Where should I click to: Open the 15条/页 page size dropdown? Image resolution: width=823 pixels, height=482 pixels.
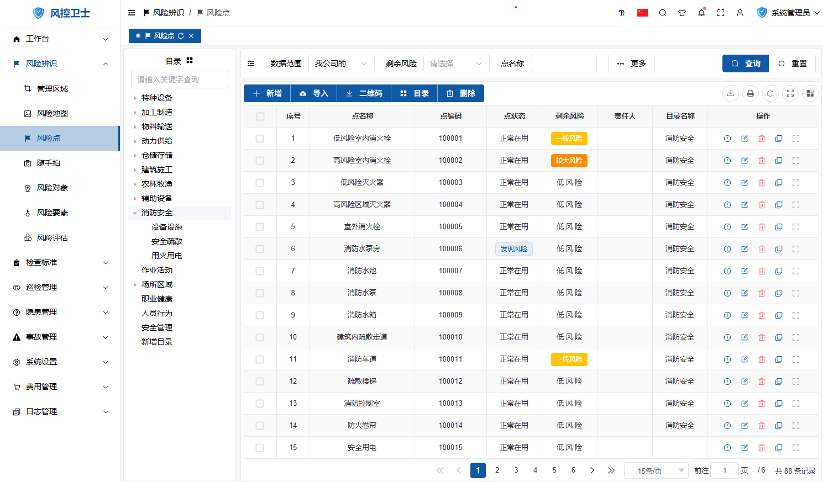click(x=656, y=470)
